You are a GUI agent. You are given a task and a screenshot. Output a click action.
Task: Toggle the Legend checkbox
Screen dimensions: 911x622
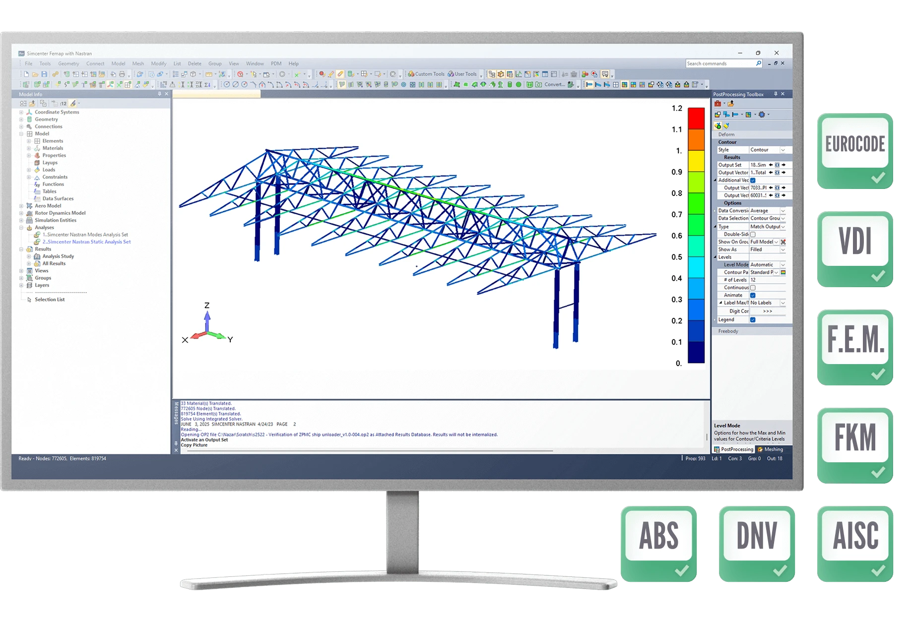tap(753, 320)
